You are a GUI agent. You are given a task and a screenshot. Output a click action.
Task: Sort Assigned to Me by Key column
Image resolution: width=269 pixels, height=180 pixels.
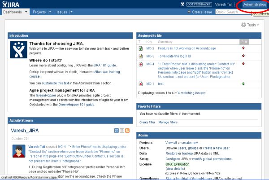149,42
